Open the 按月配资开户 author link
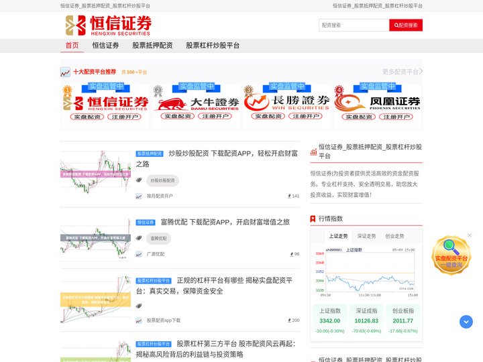The width and height of the screenshot is (483, 362). (x=160, y=196)
